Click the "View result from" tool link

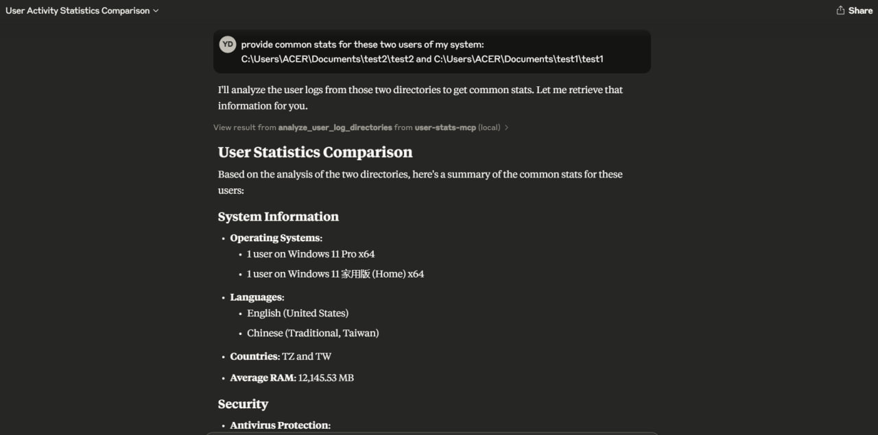click(244, 127)
